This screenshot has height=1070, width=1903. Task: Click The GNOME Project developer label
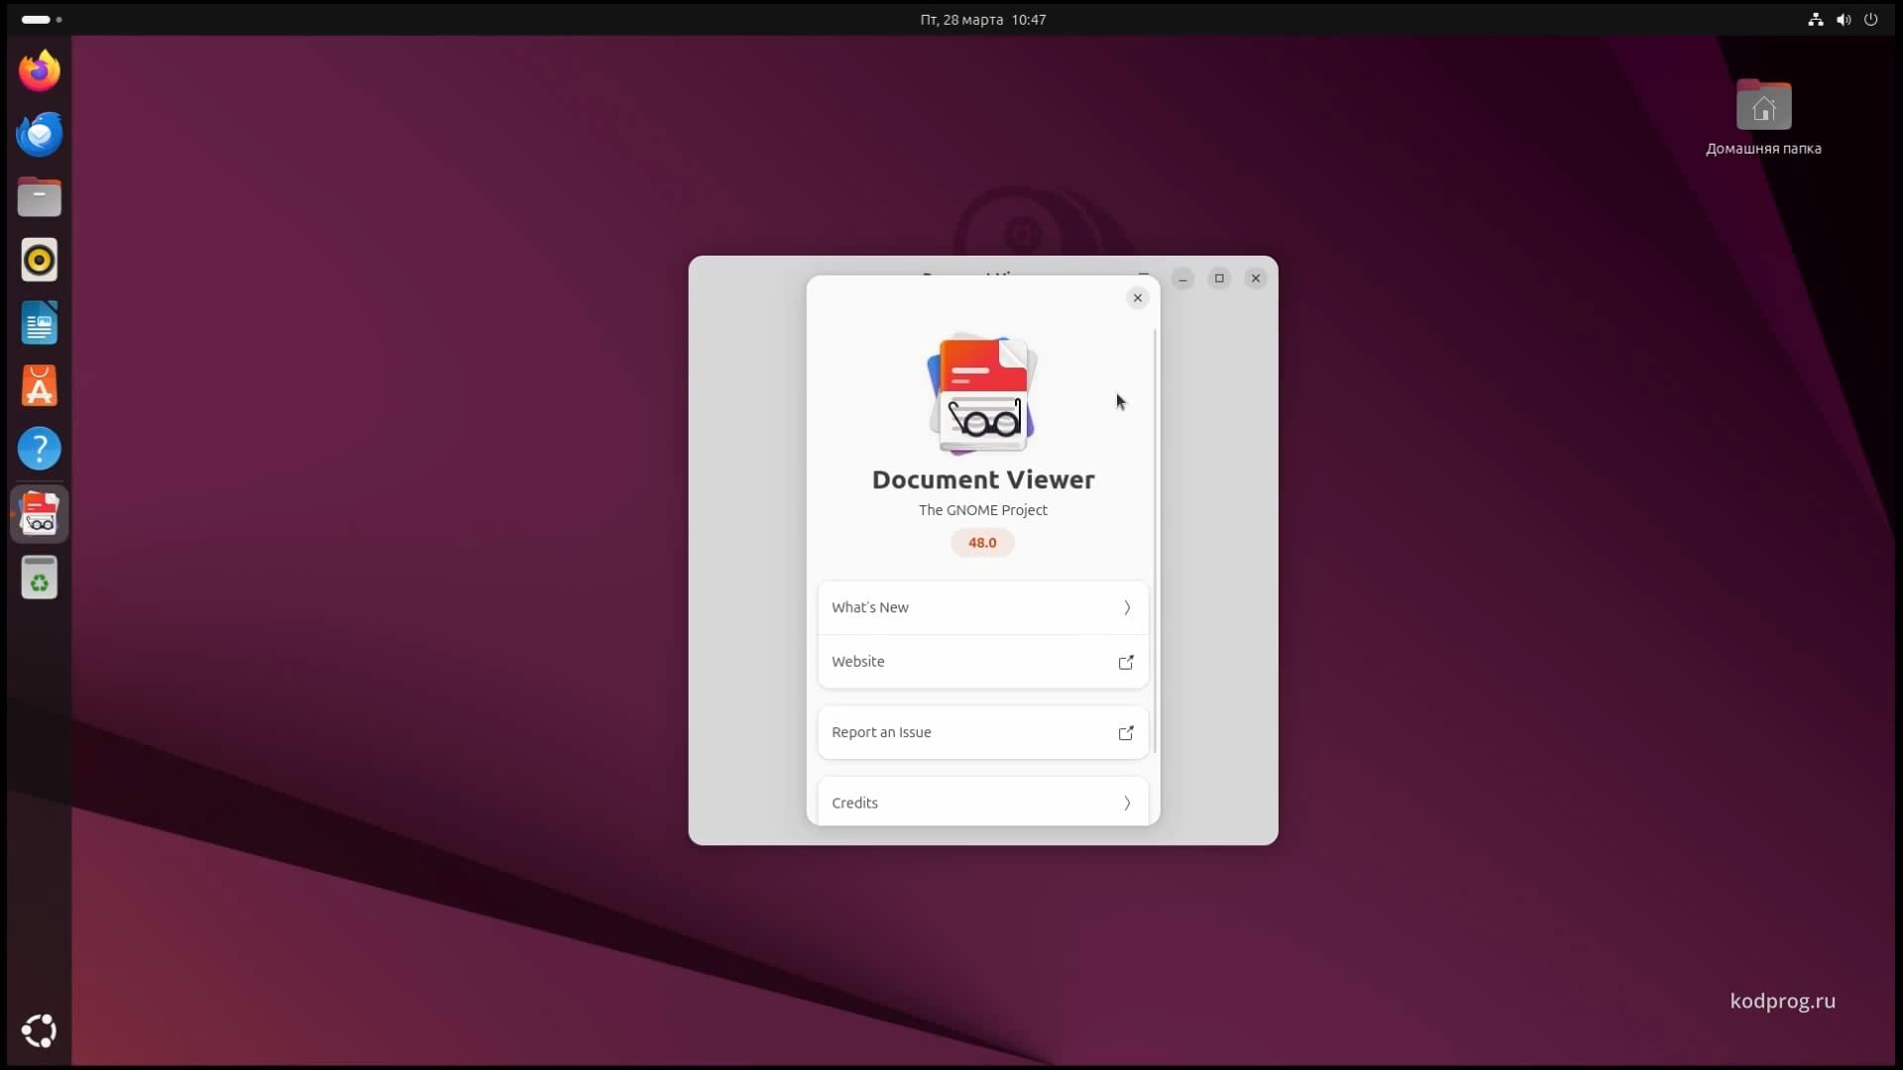point(982,510)
